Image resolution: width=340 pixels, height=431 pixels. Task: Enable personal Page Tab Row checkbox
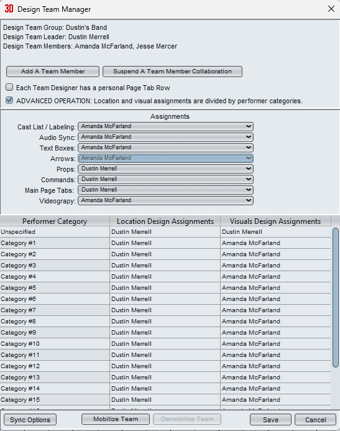pyautogui.click(x=9, y=88)
